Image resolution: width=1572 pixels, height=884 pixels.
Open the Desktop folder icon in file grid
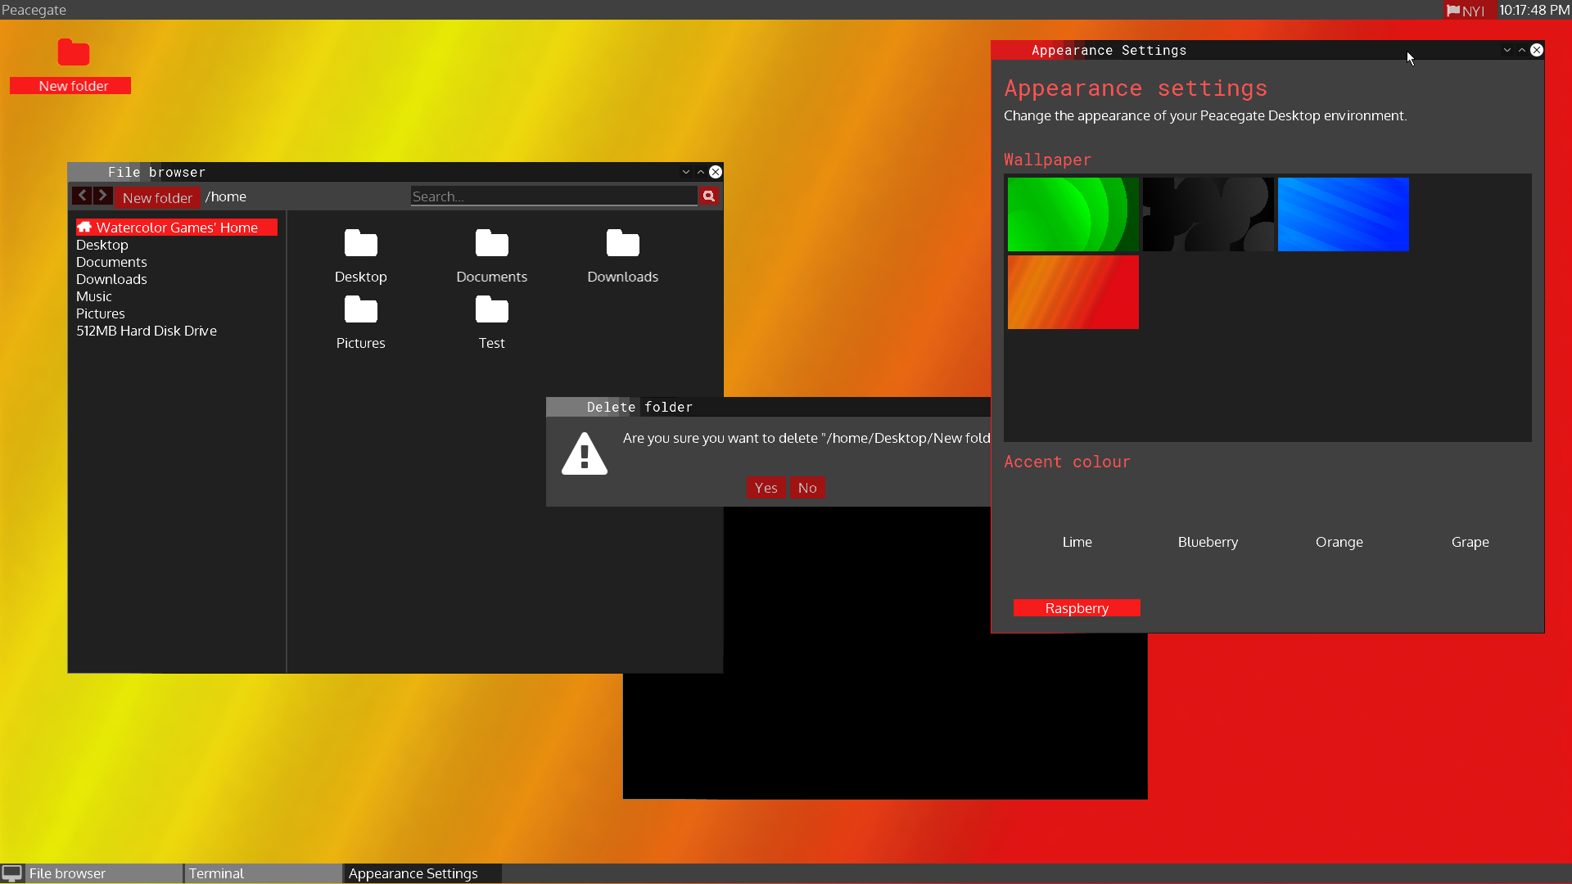coord(360,243)
